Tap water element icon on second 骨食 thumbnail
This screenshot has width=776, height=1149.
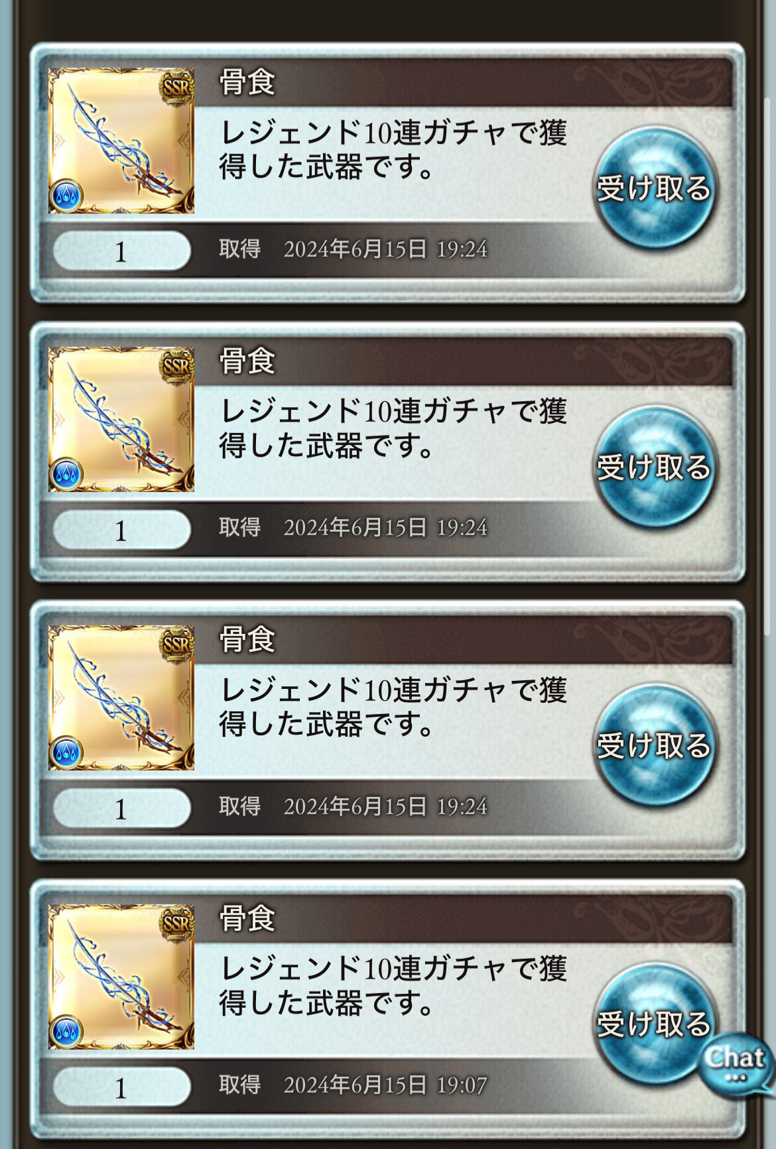point(66,474)
